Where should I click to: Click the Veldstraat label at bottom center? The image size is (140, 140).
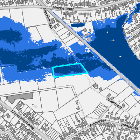(97, 123)
